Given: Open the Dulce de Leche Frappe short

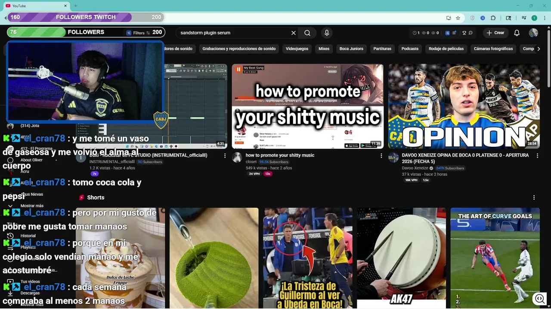Looking at the screenshot, I should 120,258.
